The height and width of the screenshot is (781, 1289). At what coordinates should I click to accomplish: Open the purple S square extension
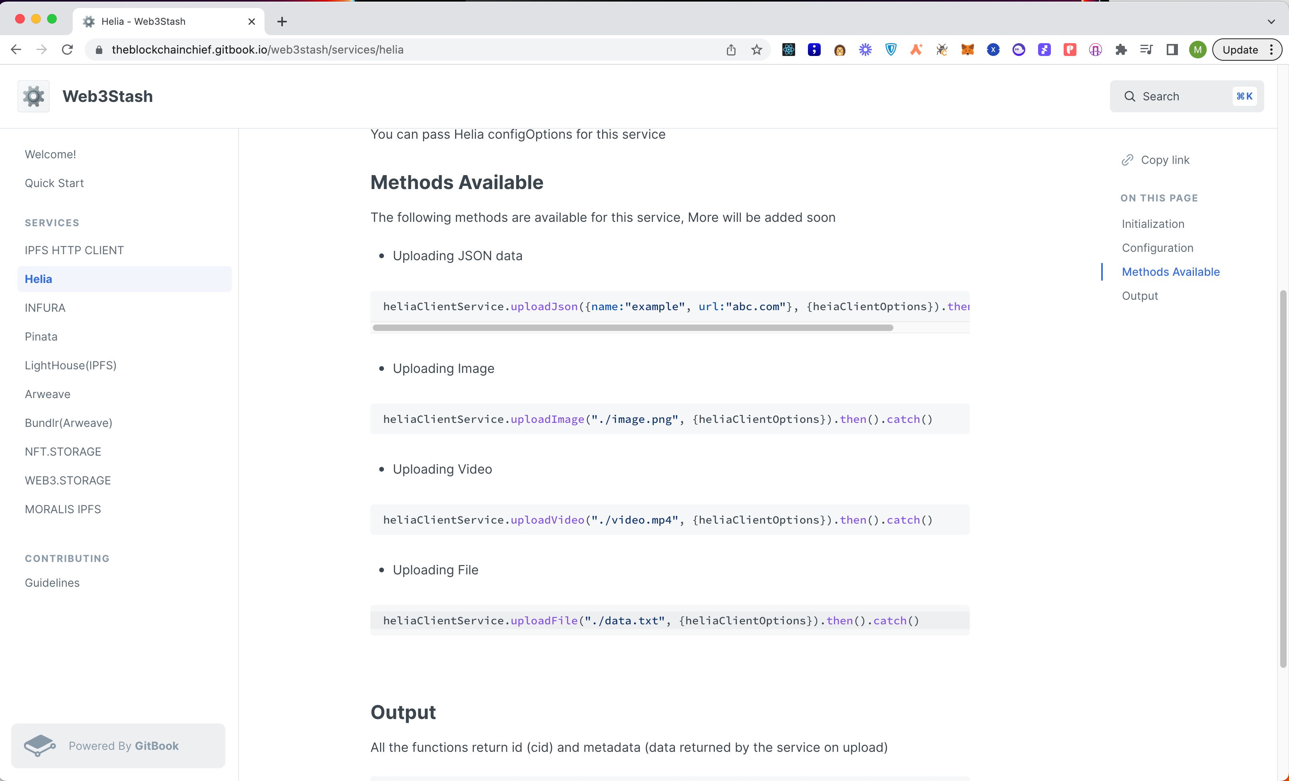click(x=1044, y=50)
